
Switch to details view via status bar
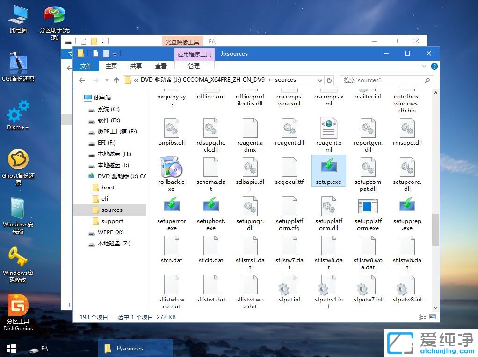422,317
